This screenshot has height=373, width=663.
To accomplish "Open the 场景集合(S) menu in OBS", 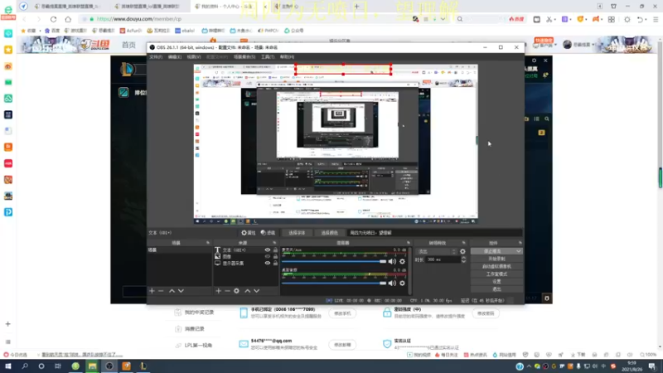I will [244, 56].
